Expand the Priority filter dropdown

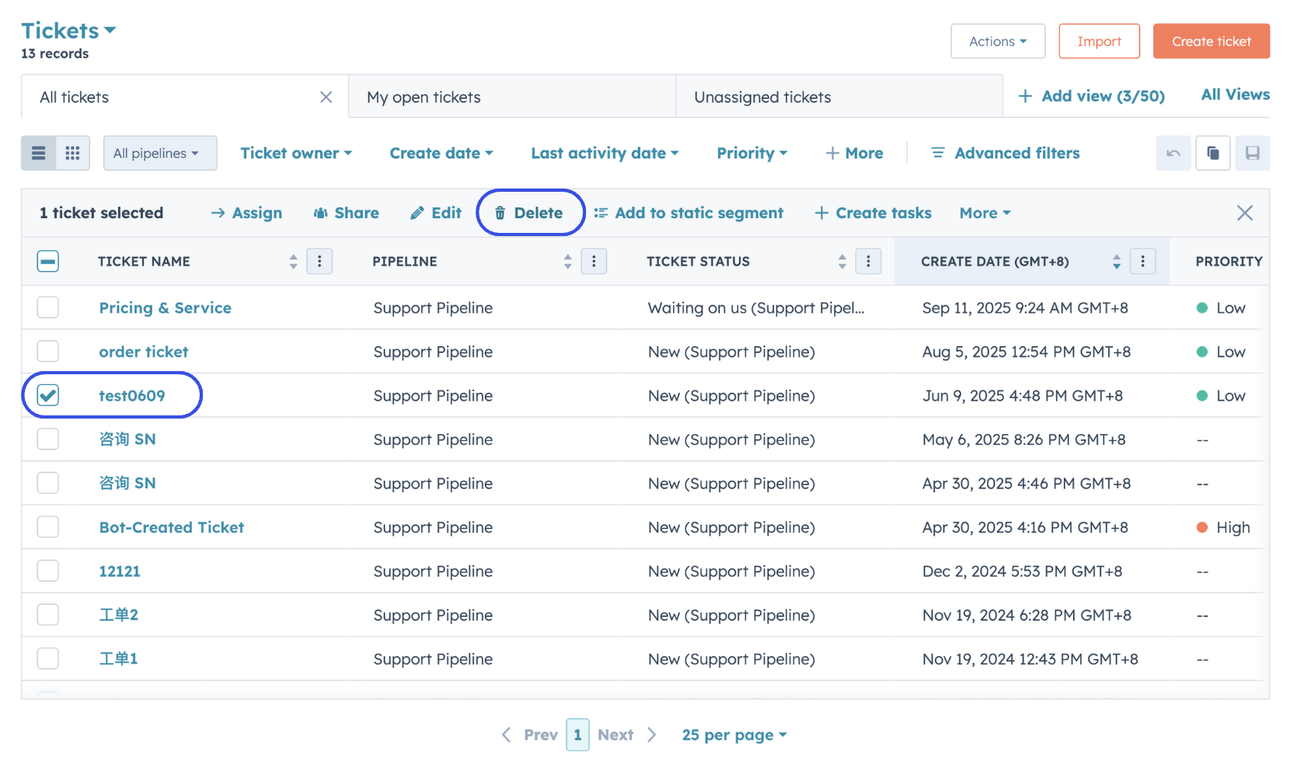point(751,153)
